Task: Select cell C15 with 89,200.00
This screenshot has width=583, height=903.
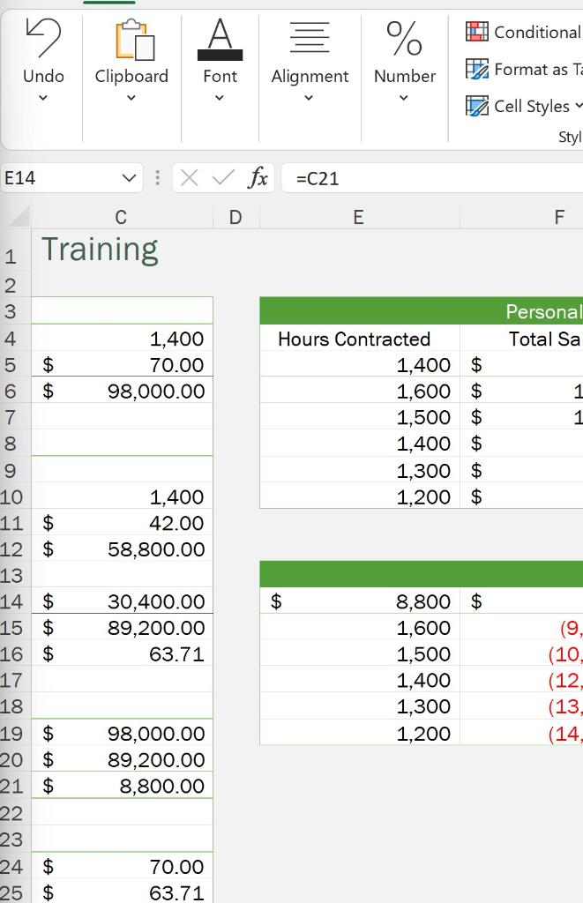Action: click(x=122, y=628)
